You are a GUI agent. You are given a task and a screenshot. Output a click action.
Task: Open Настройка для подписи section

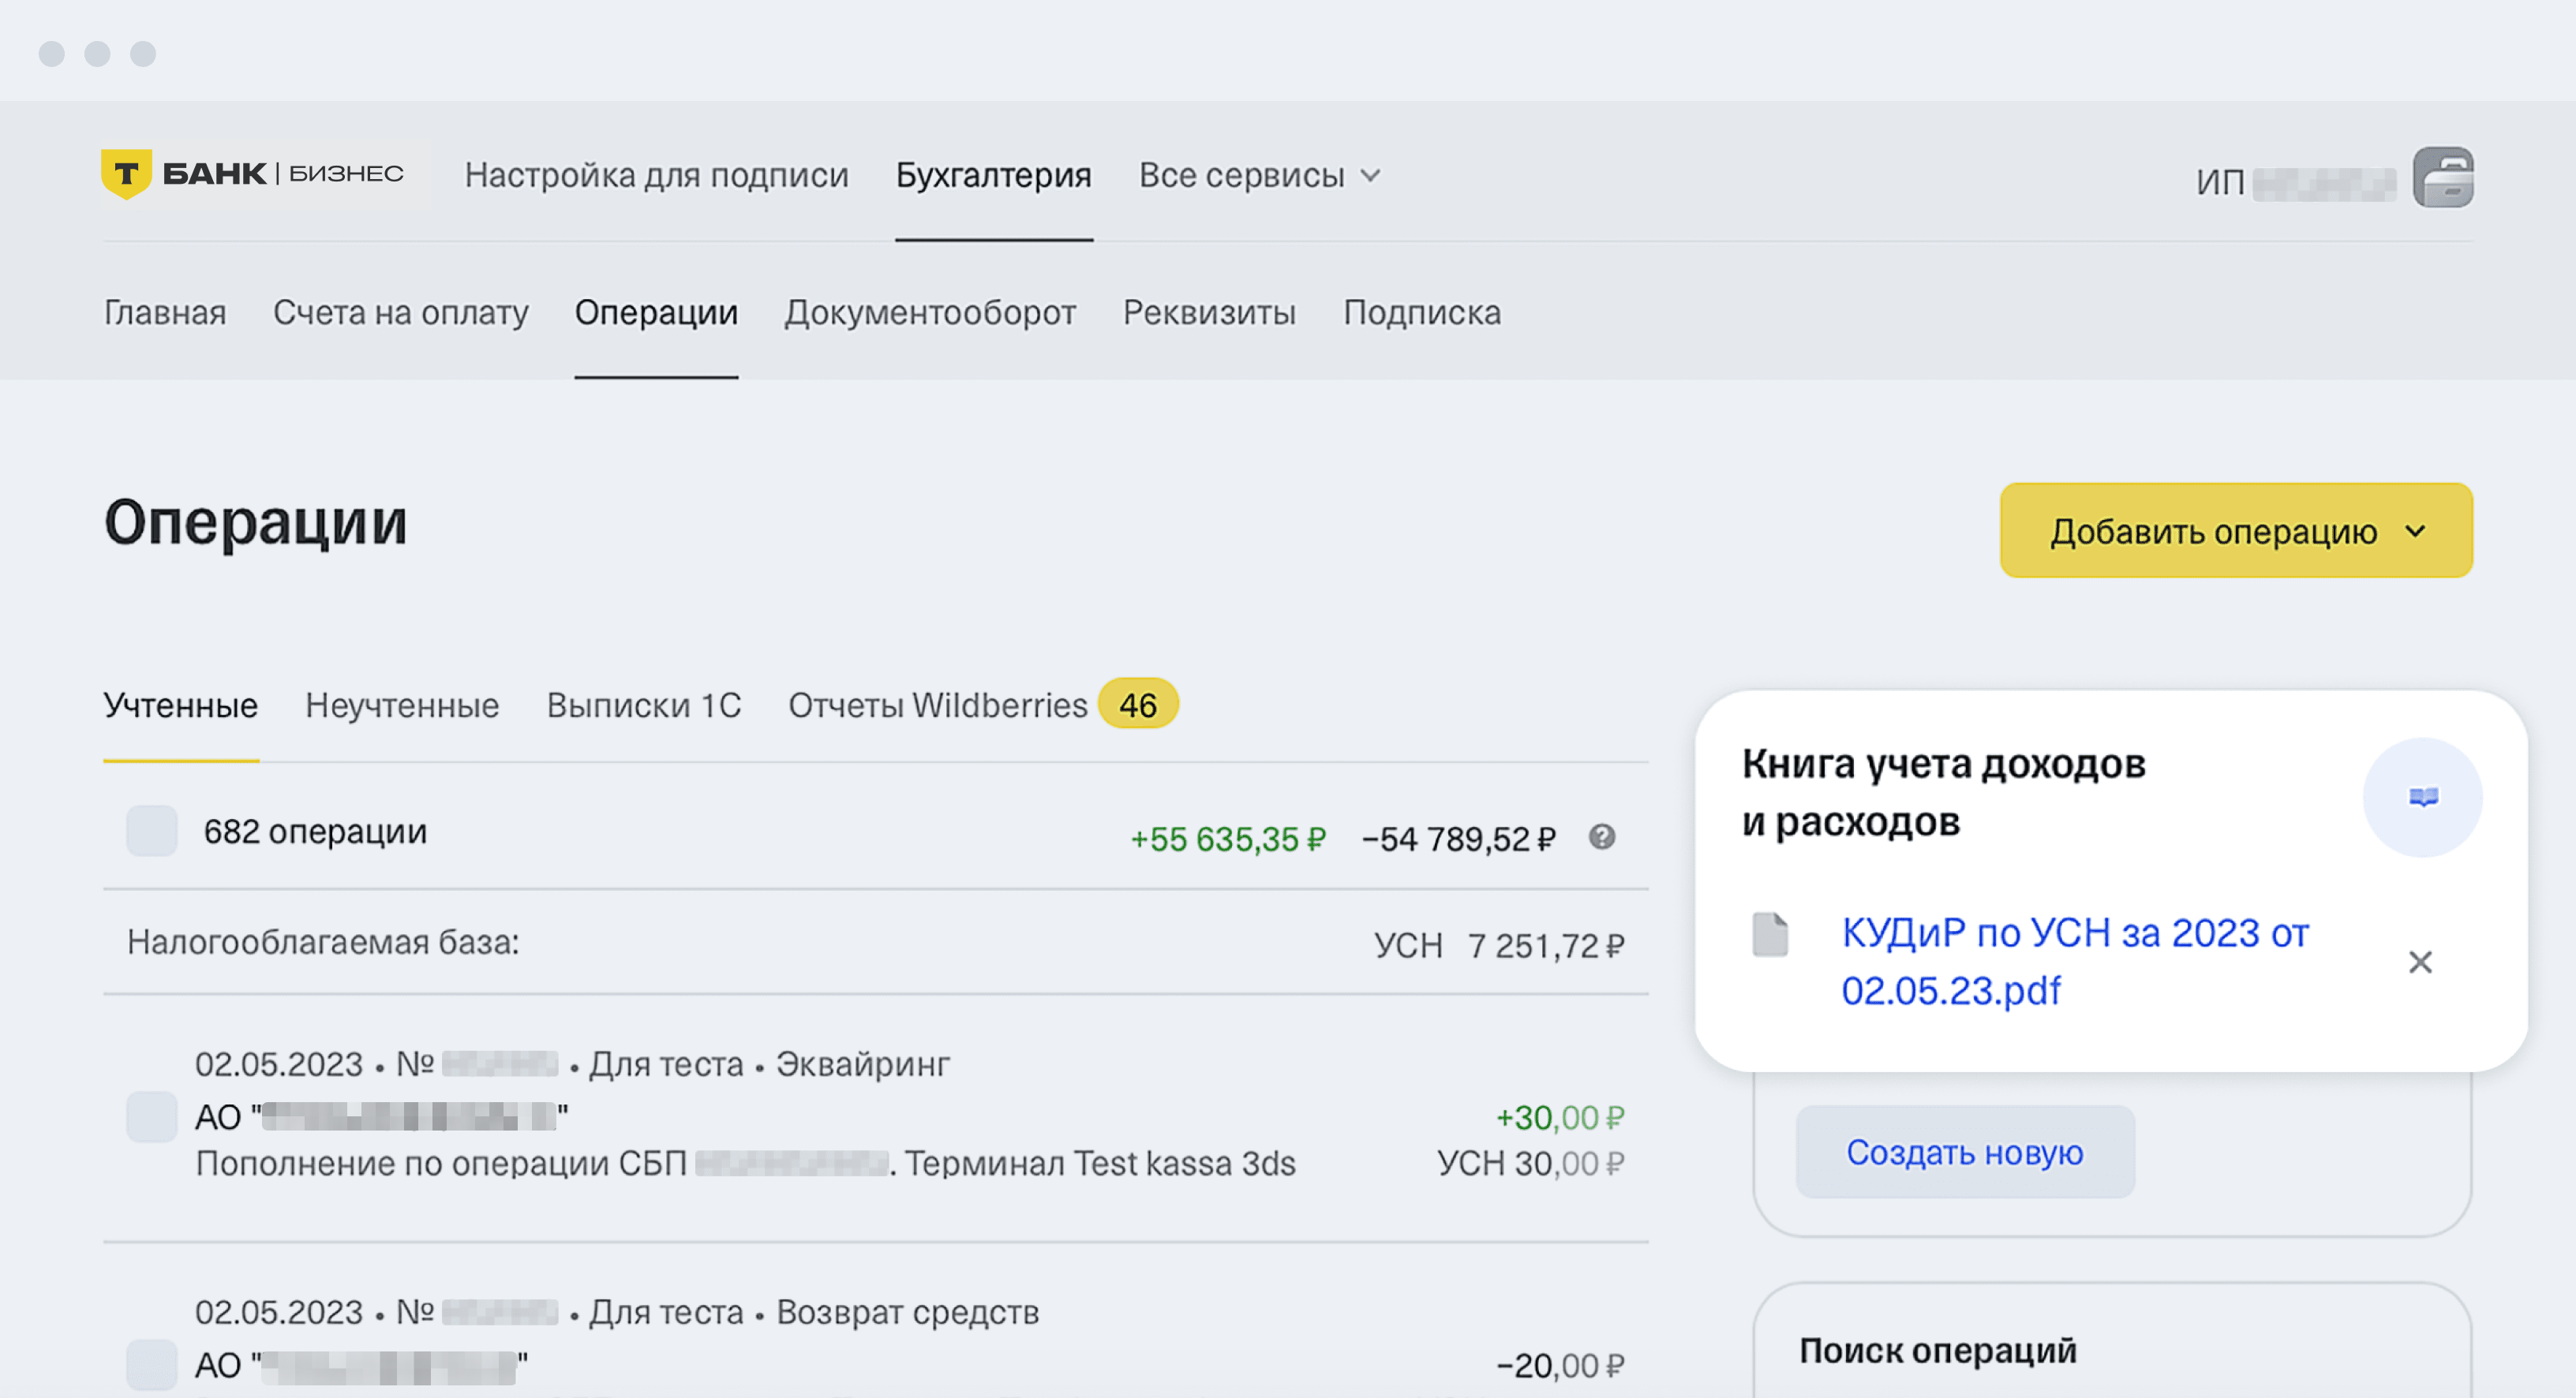tap(656, 175)
